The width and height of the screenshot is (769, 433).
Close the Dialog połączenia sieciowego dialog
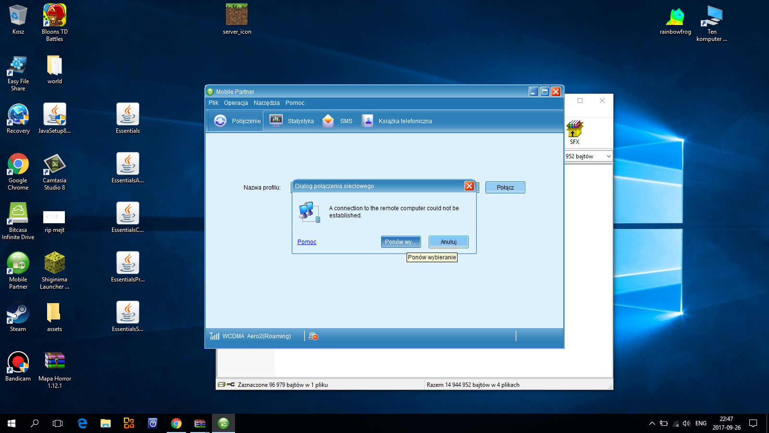coord(469,186)
